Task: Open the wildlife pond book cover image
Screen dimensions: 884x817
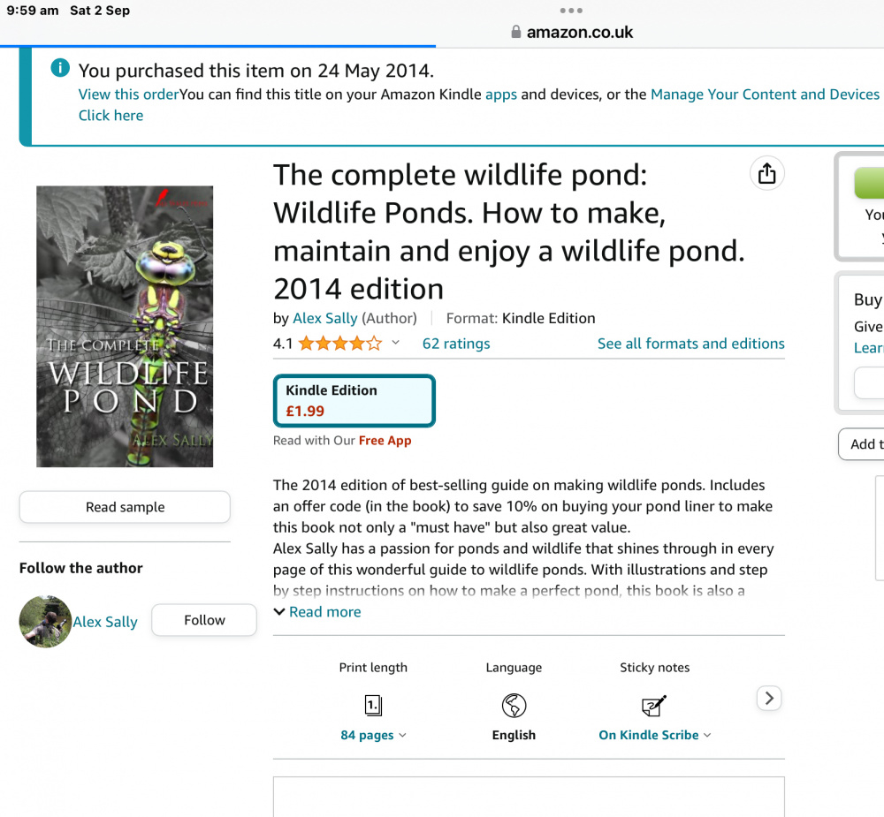Action: coord(125,326)
